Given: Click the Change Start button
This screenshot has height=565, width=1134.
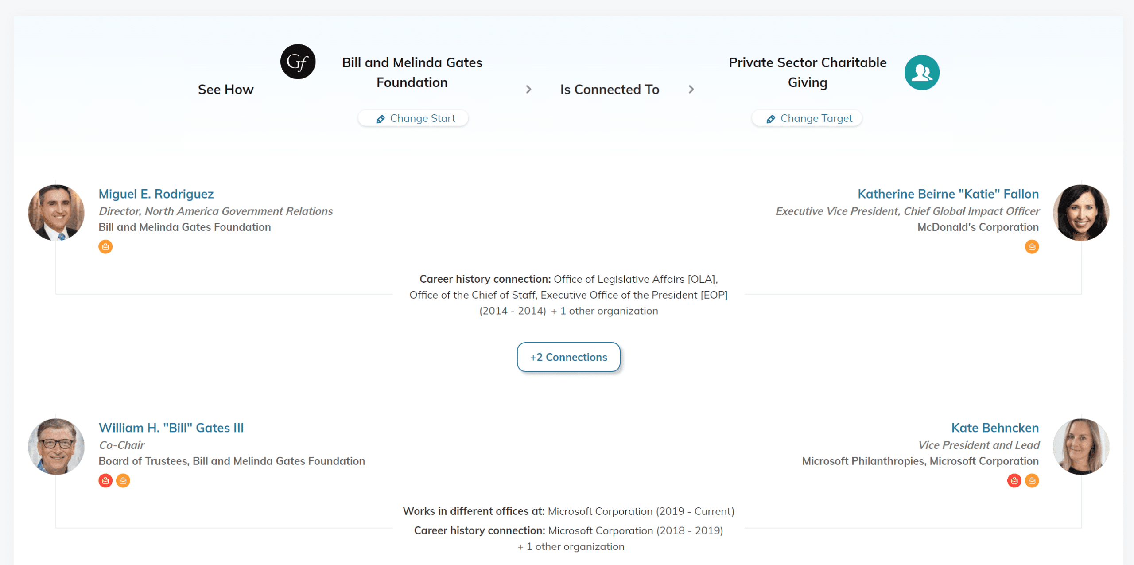Looking at the screenshot, I should pyautogui.click(x=413, y=118).
